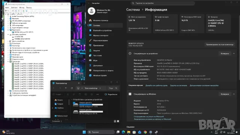Image resolution: width=240 pixels, height=135 pixels.
Task: Click the user account avatar in Settings
Action: 91,11
